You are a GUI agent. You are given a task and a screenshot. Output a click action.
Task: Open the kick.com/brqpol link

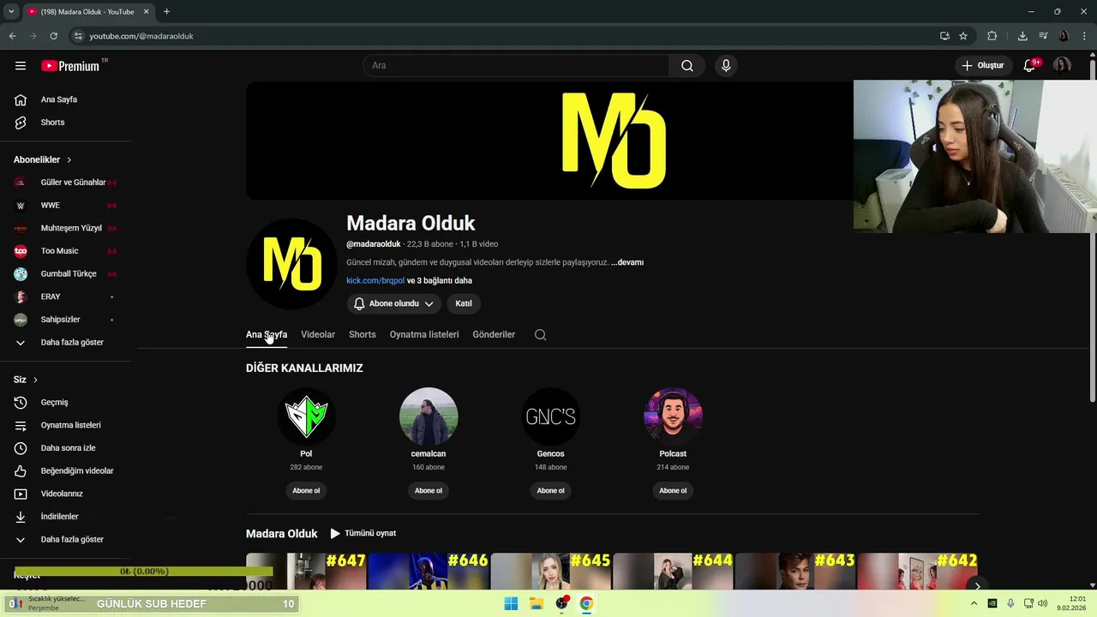click(375, 280)
